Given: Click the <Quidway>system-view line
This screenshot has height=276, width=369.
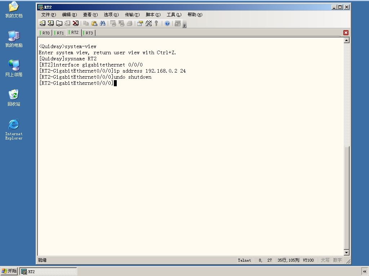Looking at the screenshot, I should tap(67, 46).
